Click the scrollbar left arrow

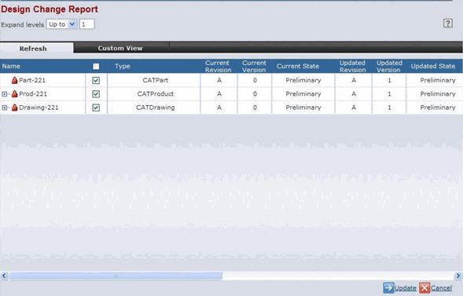pos(4,276)
